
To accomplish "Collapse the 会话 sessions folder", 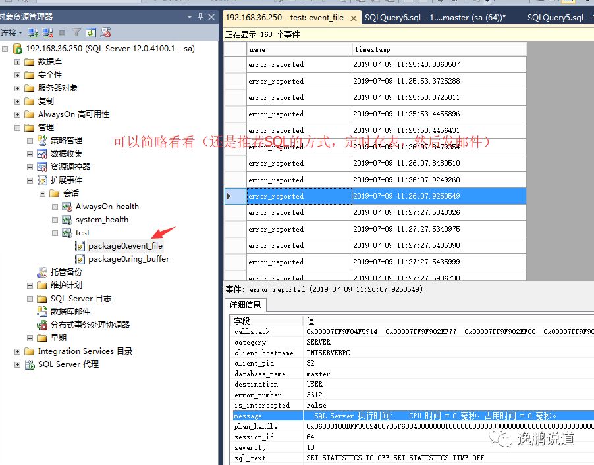I will (x=42, y=194).
